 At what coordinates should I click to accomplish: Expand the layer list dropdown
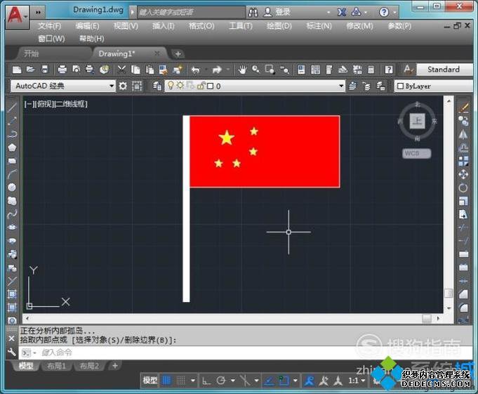click(341, 86)
